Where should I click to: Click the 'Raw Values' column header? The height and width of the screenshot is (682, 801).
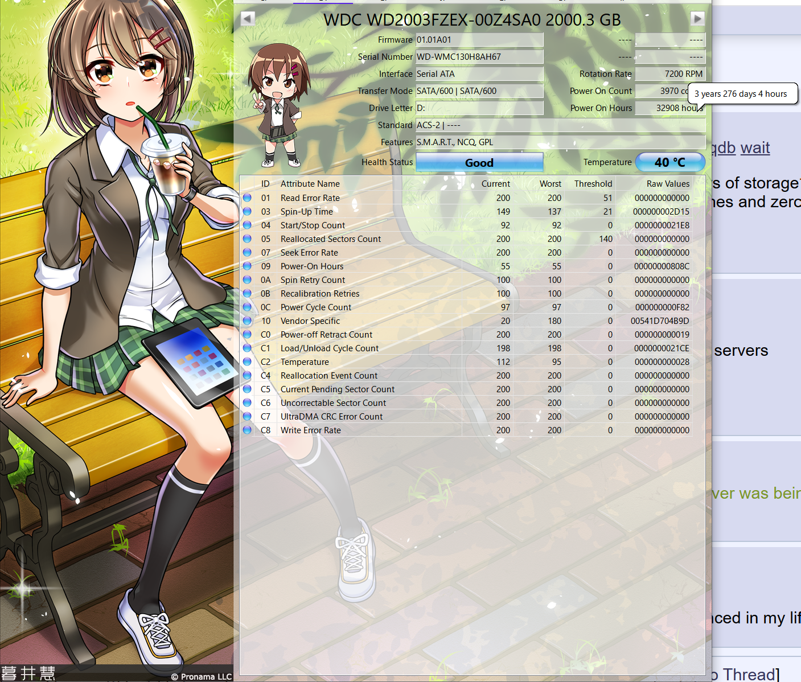click(x=668, y=184)
